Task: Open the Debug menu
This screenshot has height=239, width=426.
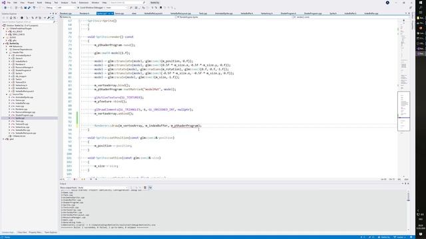Action: coord(48,3)
